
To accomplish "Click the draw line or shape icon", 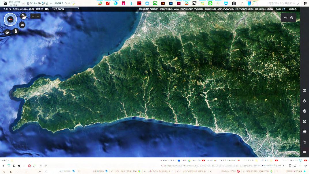I will pyautogui.click(x=285, y=18).
